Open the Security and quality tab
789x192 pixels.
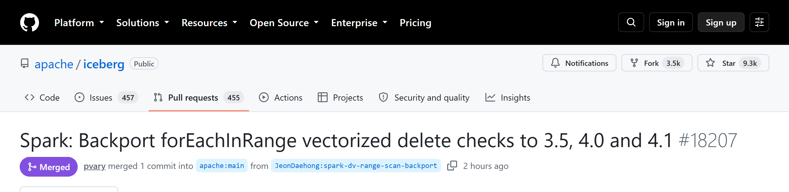coord(424,98)
